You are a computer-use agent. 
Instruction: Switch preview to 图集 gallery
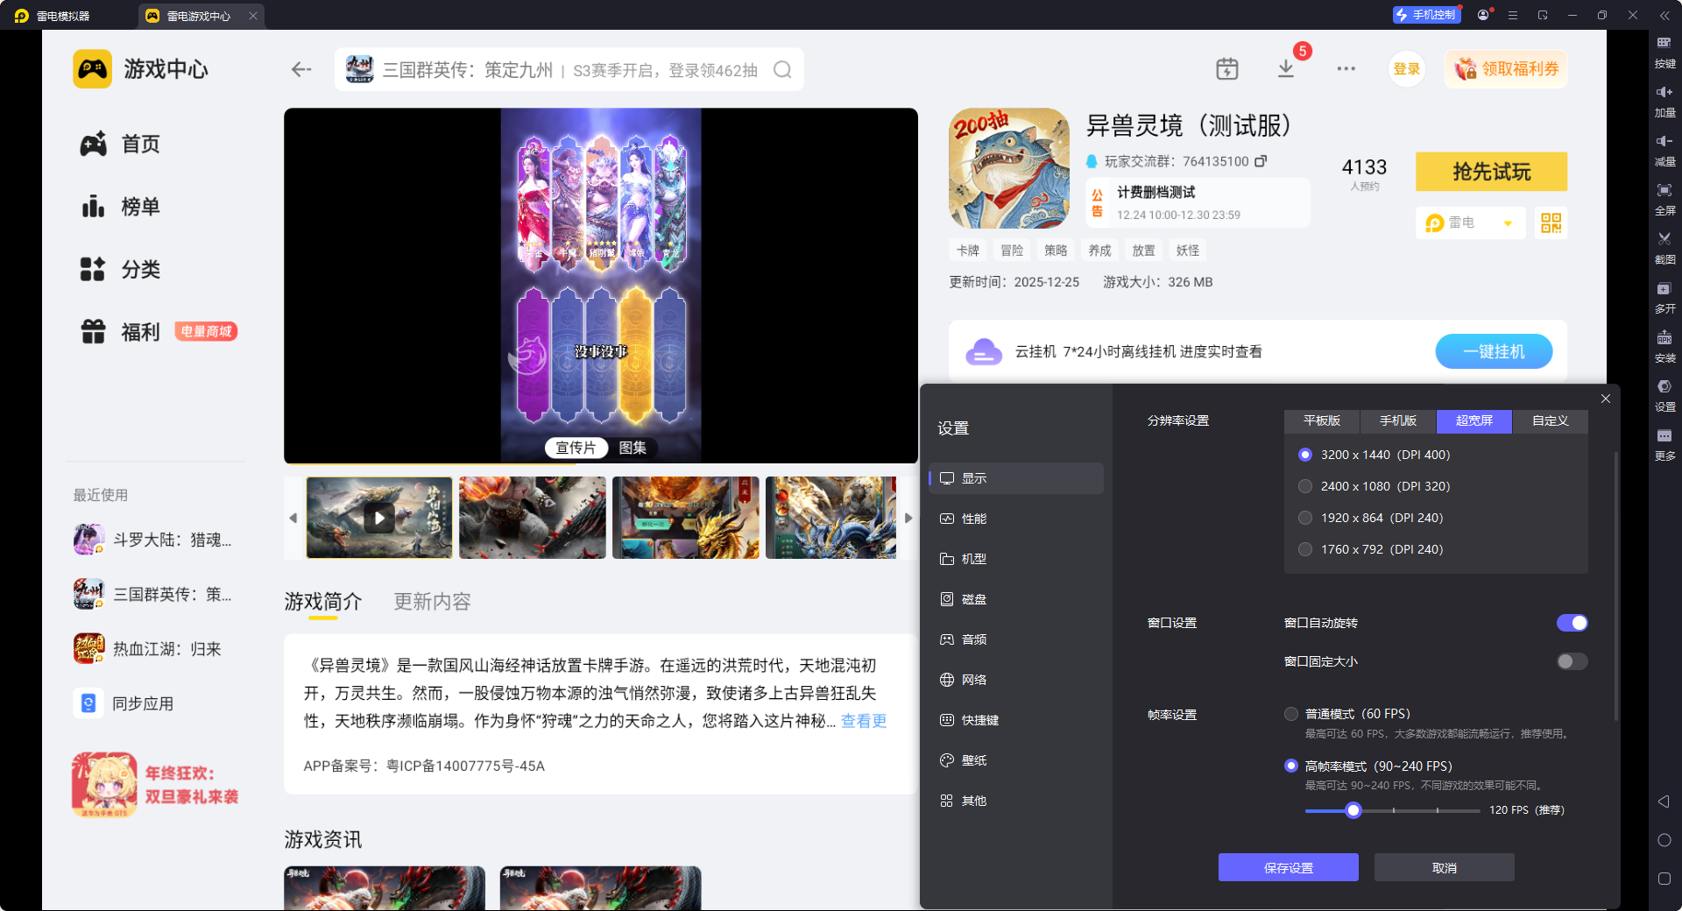click(633, 448)
